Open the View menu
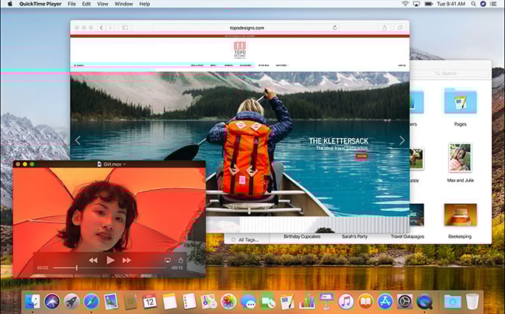 click(103, 4)
